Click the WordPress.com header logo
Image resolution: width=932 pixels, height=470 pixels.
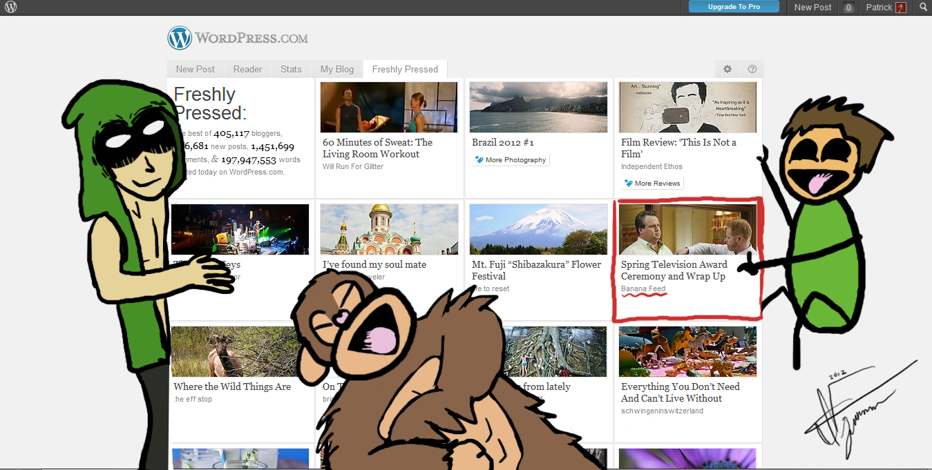[x=238, y=38]
